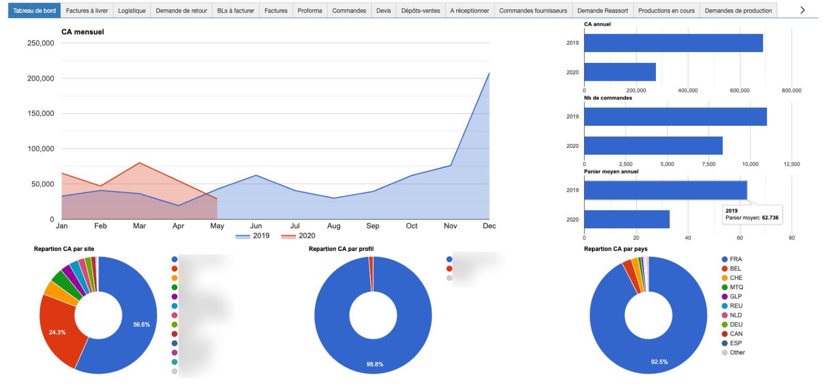This screenshot has height=385, width=825.
Task: Click the Repartion CA par pays title
Action: pyautogui.click(x=616, y=249)
